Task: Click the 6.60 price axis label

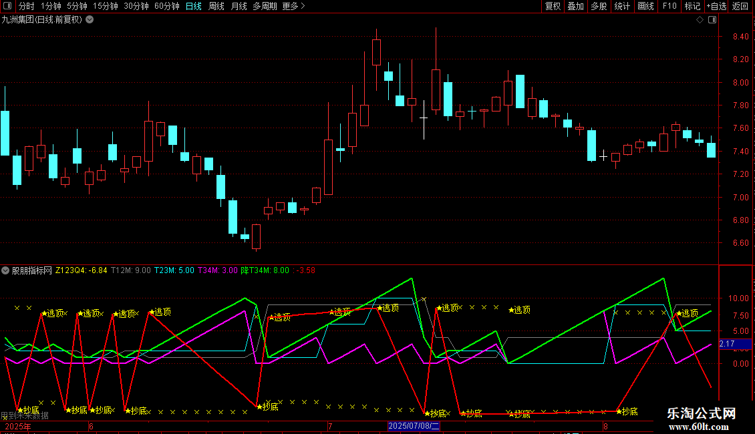Action: (740, 243)
